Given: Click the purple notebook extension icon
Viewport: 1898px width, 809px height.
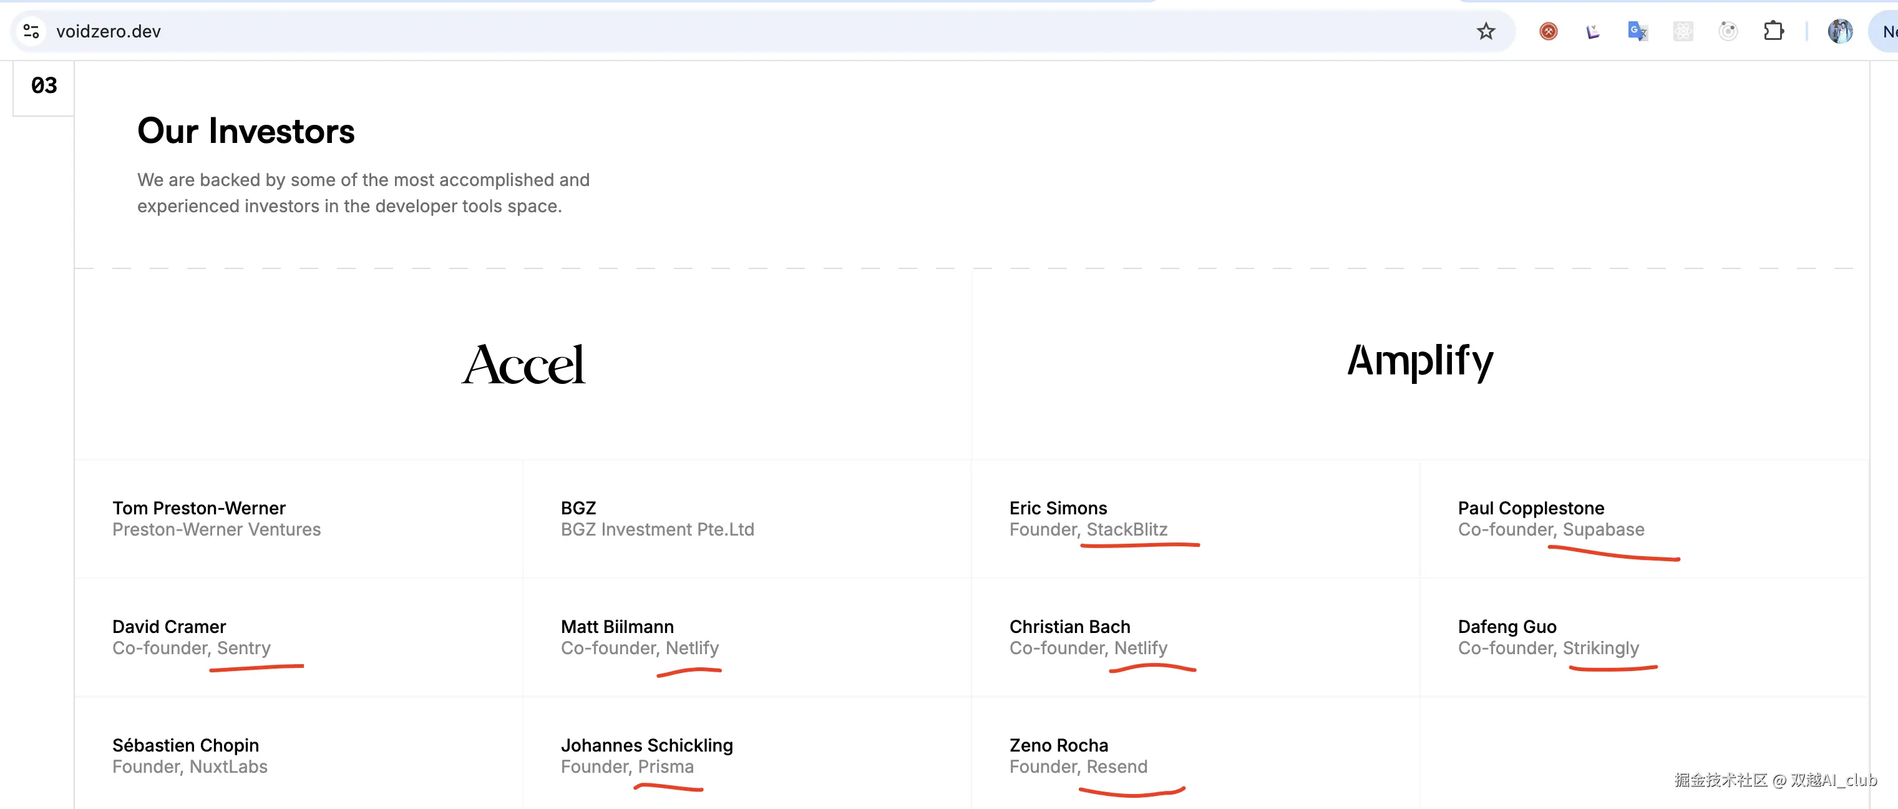Looking at the screenshot, I should click(1592, 31).
